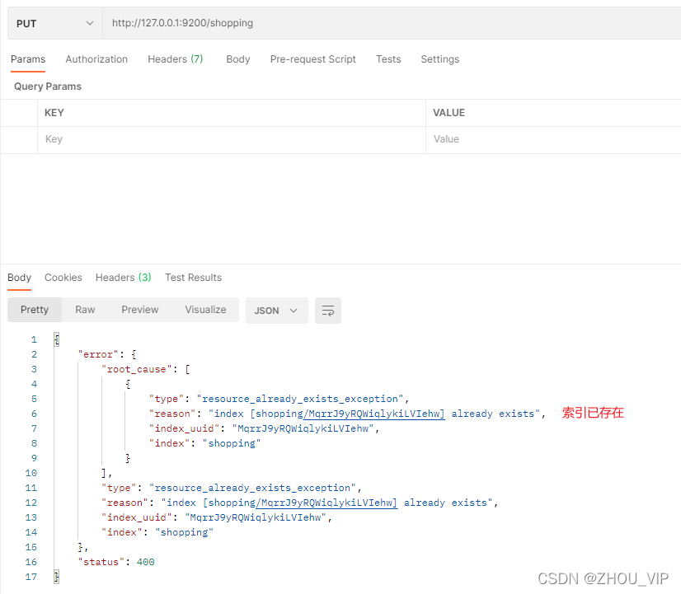Click the "error" key on line 2
681x594 pixels.
[98, 354]
